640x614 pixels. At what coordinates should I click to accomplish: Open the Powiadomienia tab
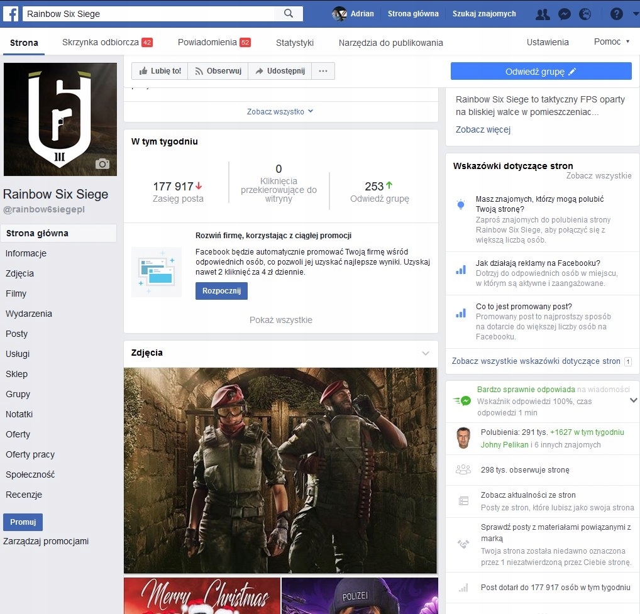point(214,42)
